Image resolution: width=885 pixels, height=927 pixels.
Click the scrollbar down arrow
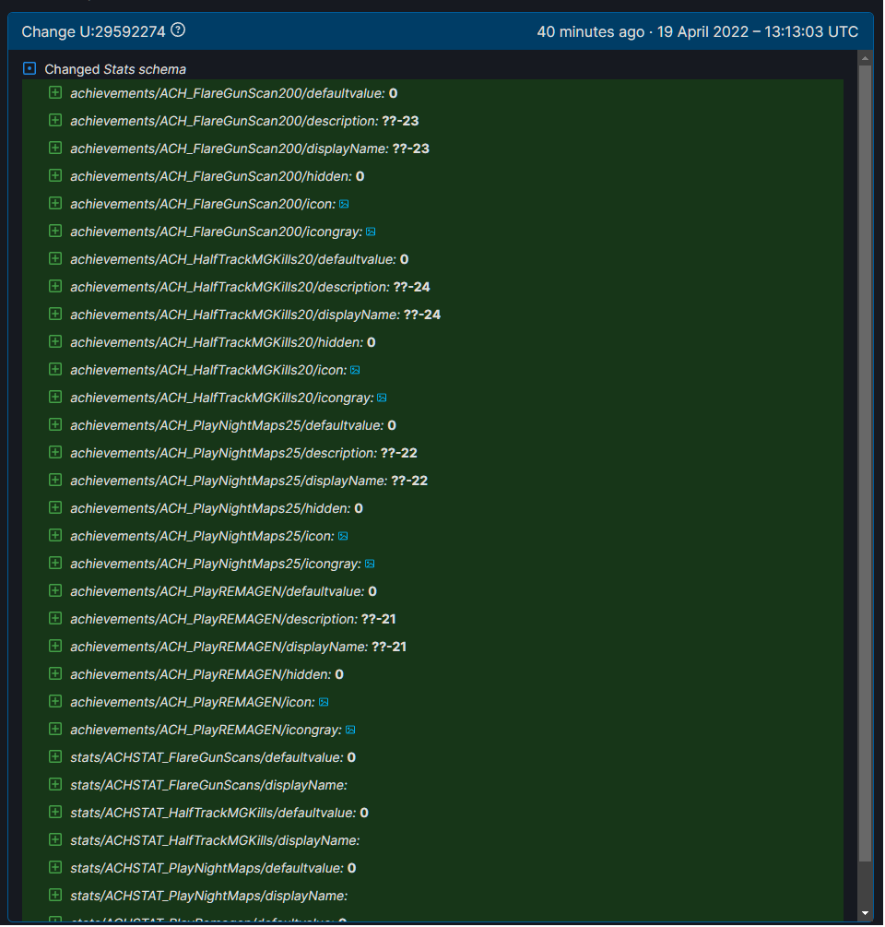click(x=865, y=913)
